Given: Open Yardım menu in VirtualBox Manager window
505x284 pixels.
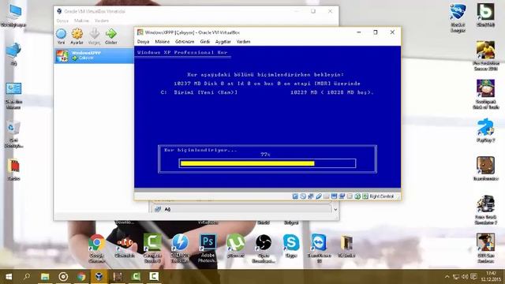Looking at the screenshot, I should (x=102, y=21).
